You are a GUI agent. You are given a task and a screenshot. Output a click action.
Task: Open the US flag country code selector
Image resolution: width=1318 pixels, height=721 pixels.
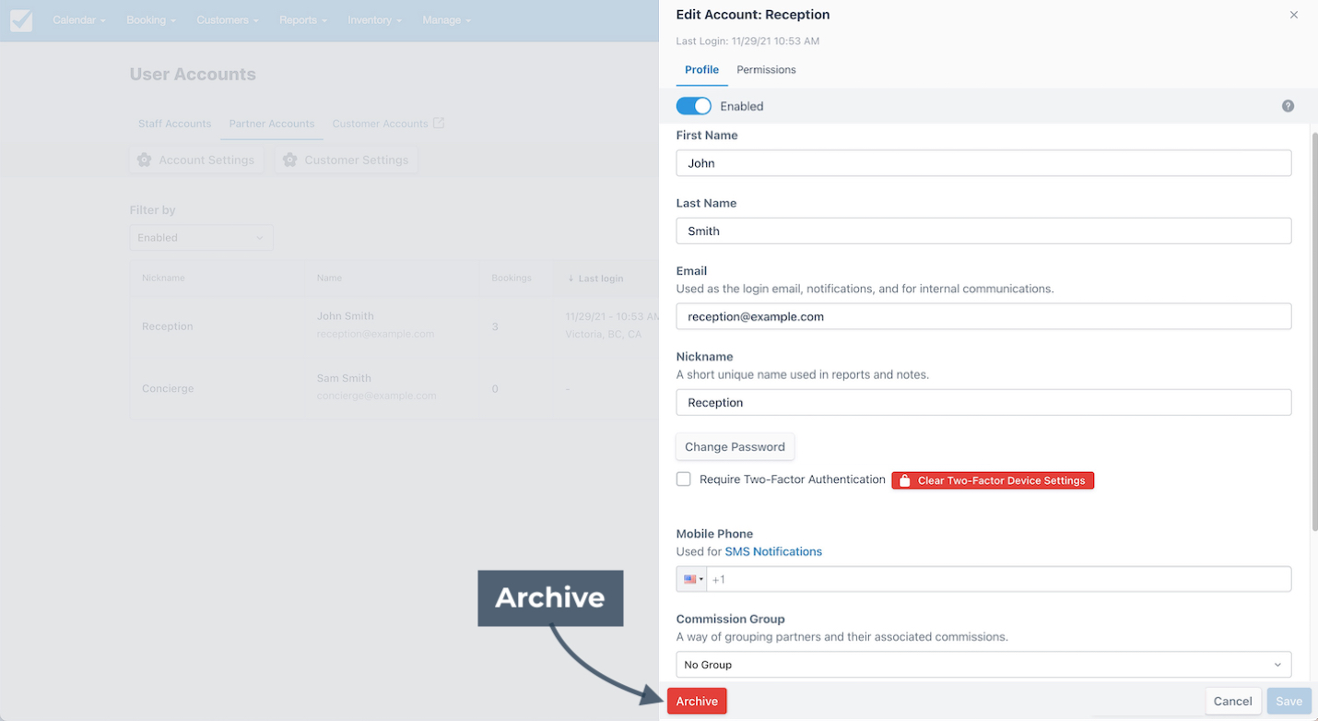click(x=692, y=579)
